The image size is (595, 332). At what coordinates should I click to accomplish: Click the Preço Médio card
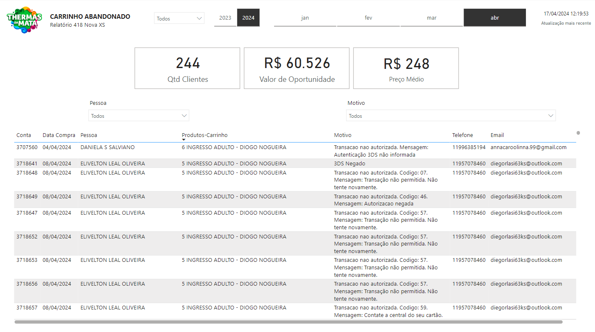click(x=406, y=68)
